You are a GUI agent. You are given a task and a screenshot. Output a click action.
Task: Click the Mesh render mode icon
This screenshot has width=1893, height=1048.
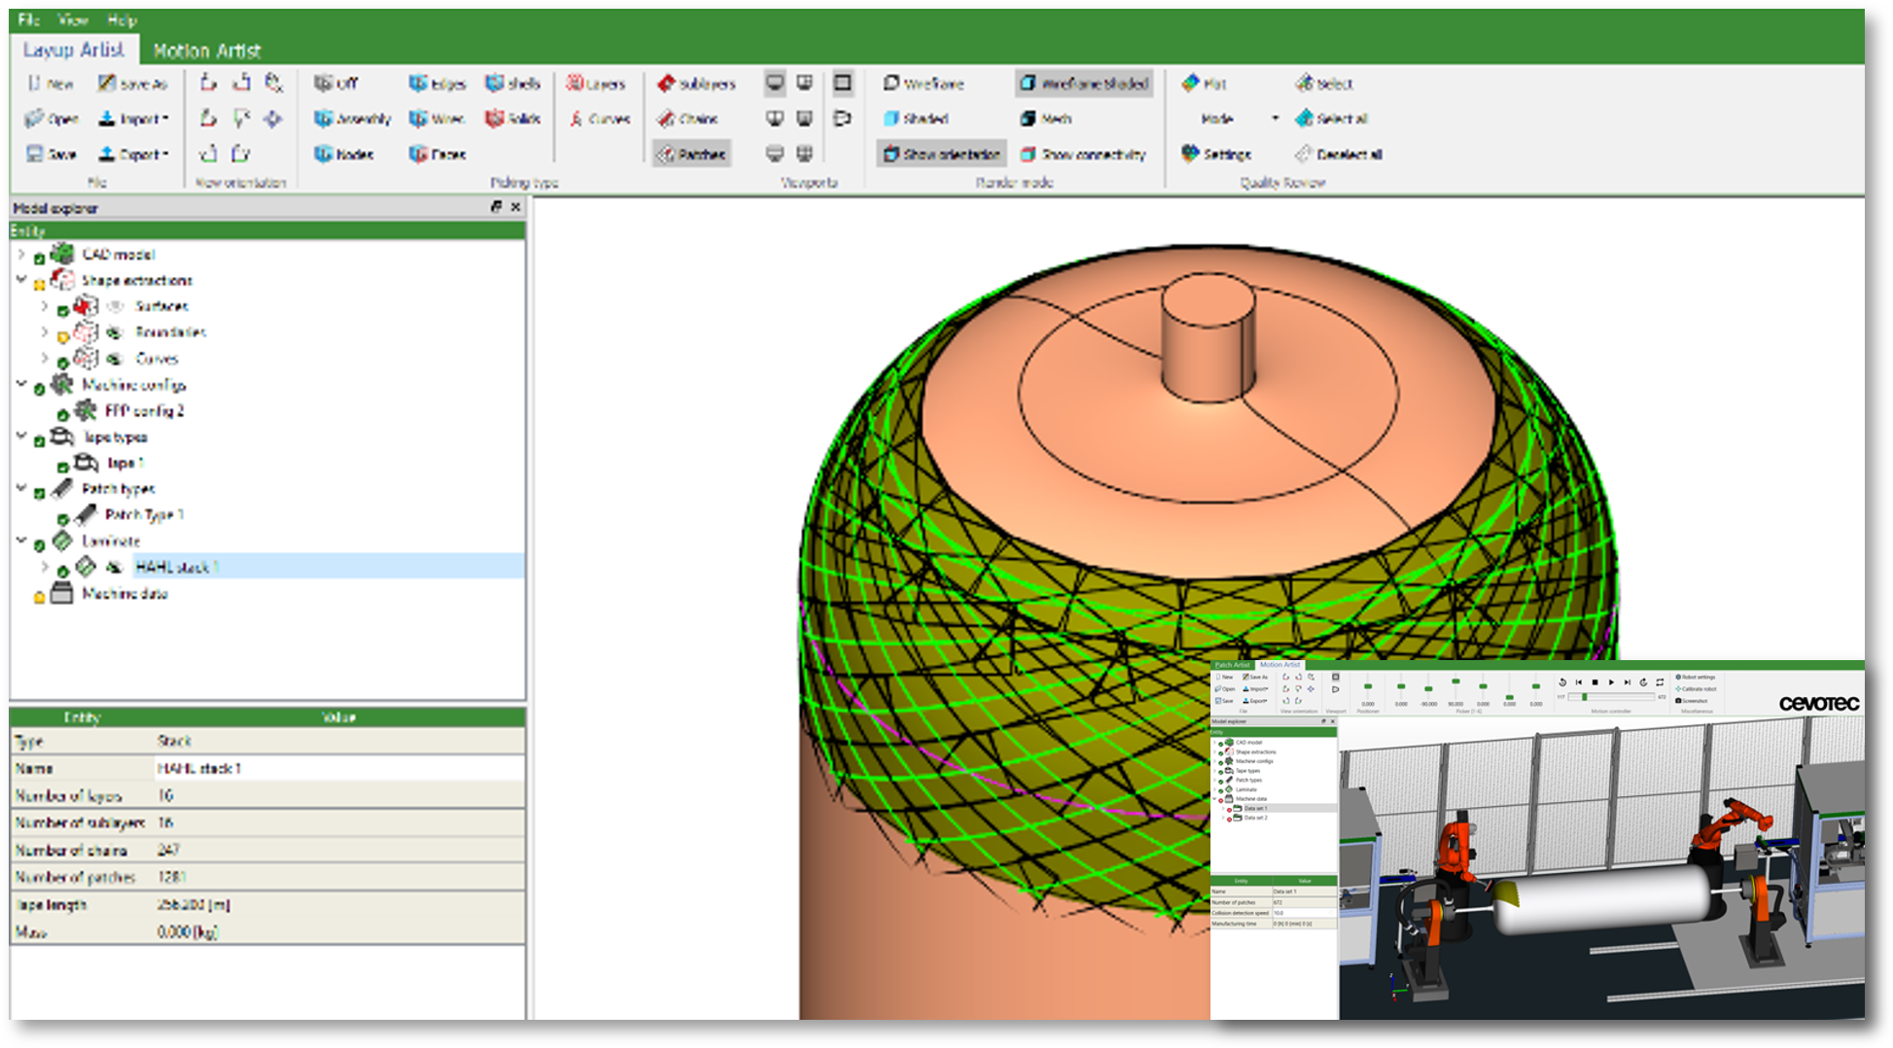(x=1028, y=119)
